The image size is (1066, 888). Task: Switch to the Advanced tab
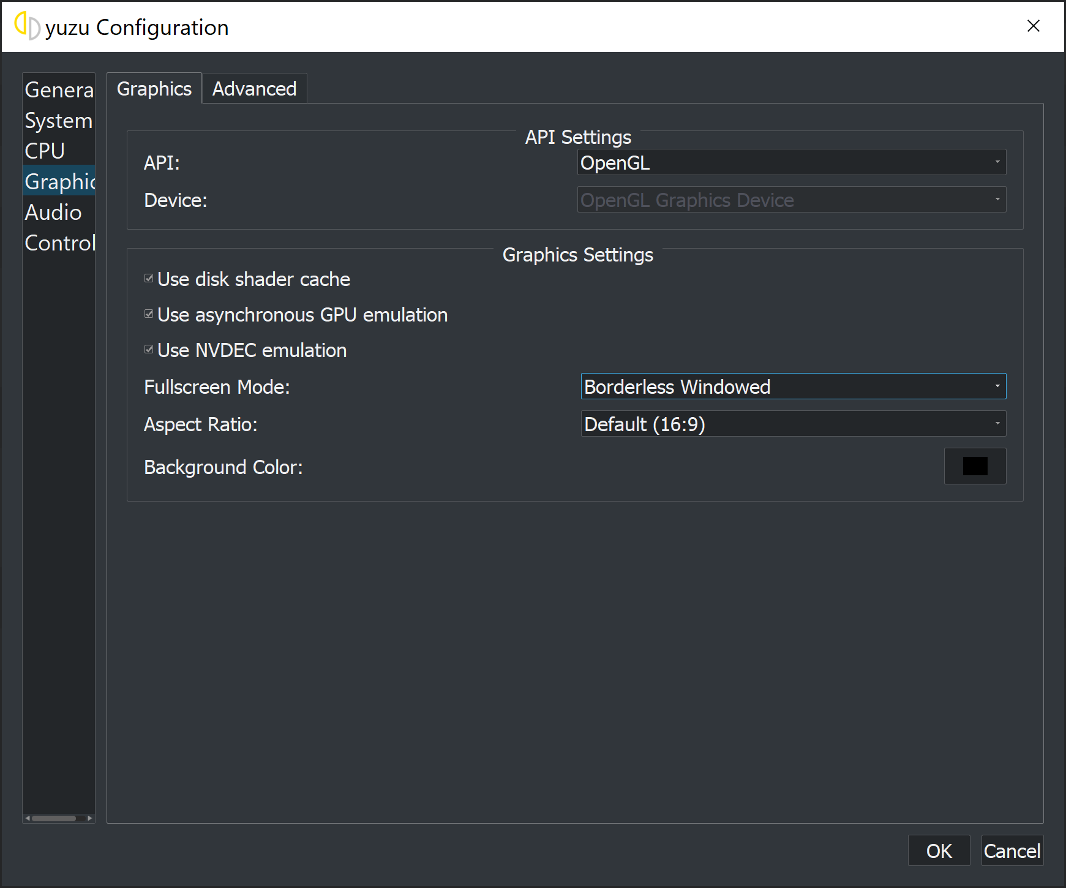[x=255, y=89]
